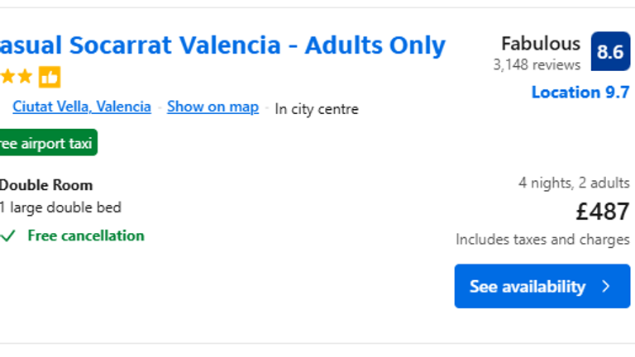635x357 pixels.
Task: Click the 'In city centre' label
Action: click(x=317, y=108)
